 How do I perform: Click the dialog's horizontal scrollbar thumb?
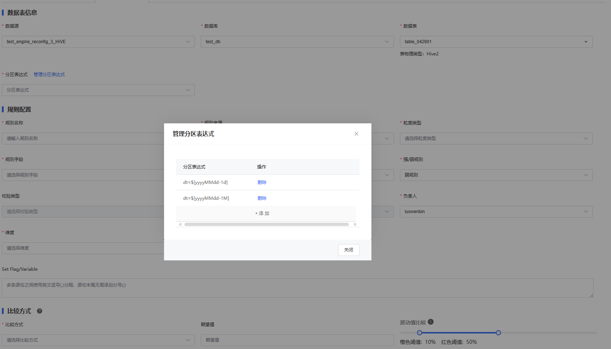tap(267, 224)
